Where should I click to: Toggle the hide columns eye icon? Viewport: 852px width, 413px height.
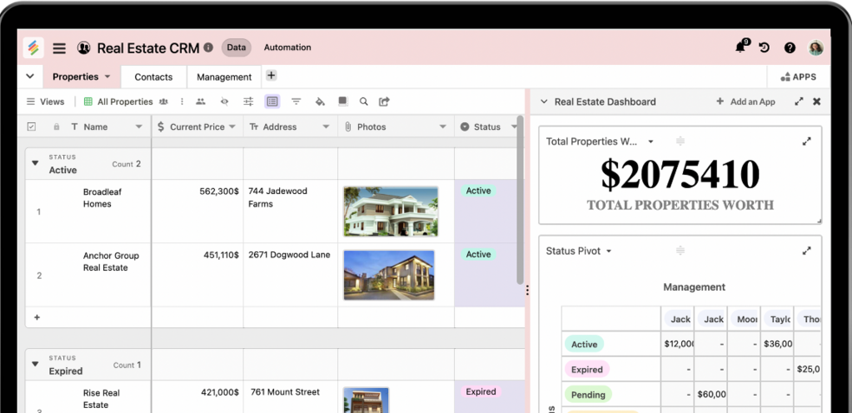click(x=224, y=101)
